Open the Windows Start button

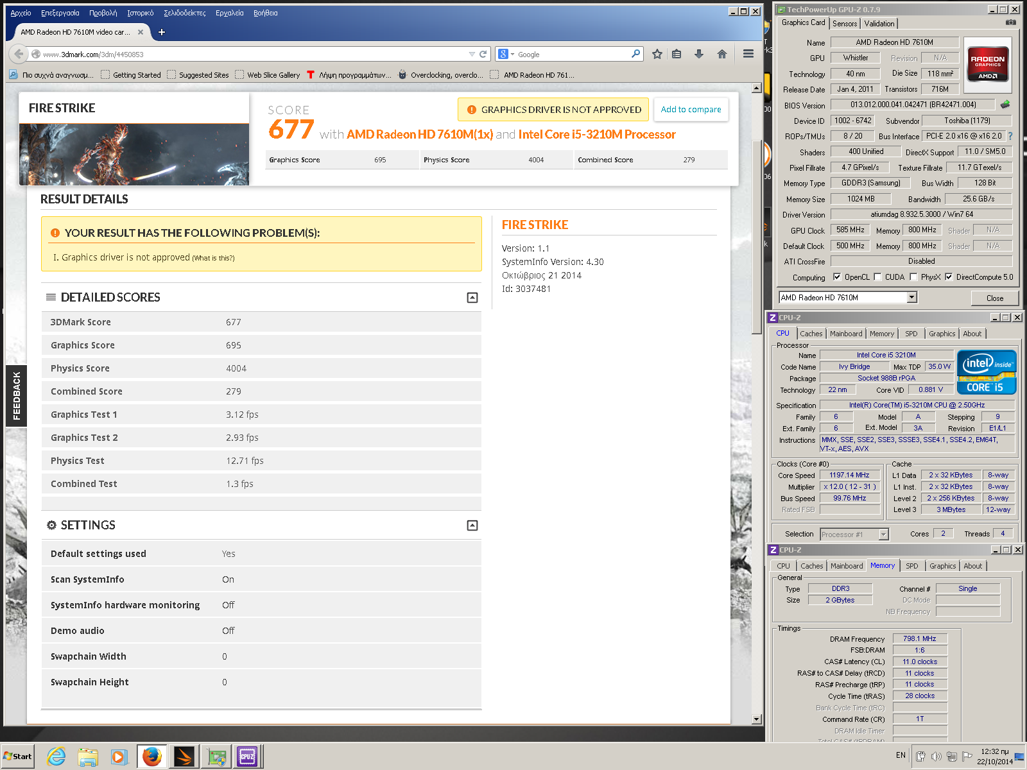[17, 757]
